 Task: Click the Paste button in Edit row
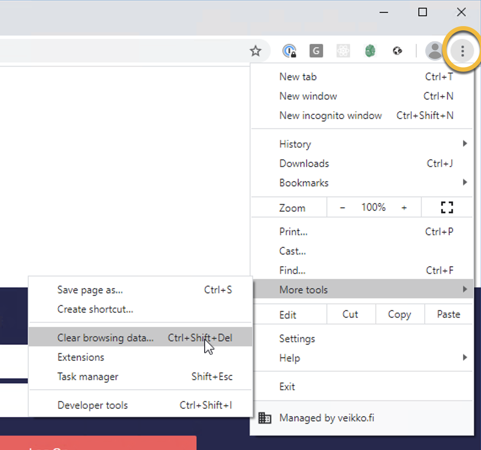click(x=449, y=314)
